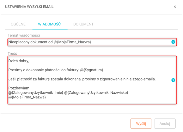Click the @{ZalogowanyUzytkownik_Imie} placeholder
The image size is (183, 132).
[36, 93]
